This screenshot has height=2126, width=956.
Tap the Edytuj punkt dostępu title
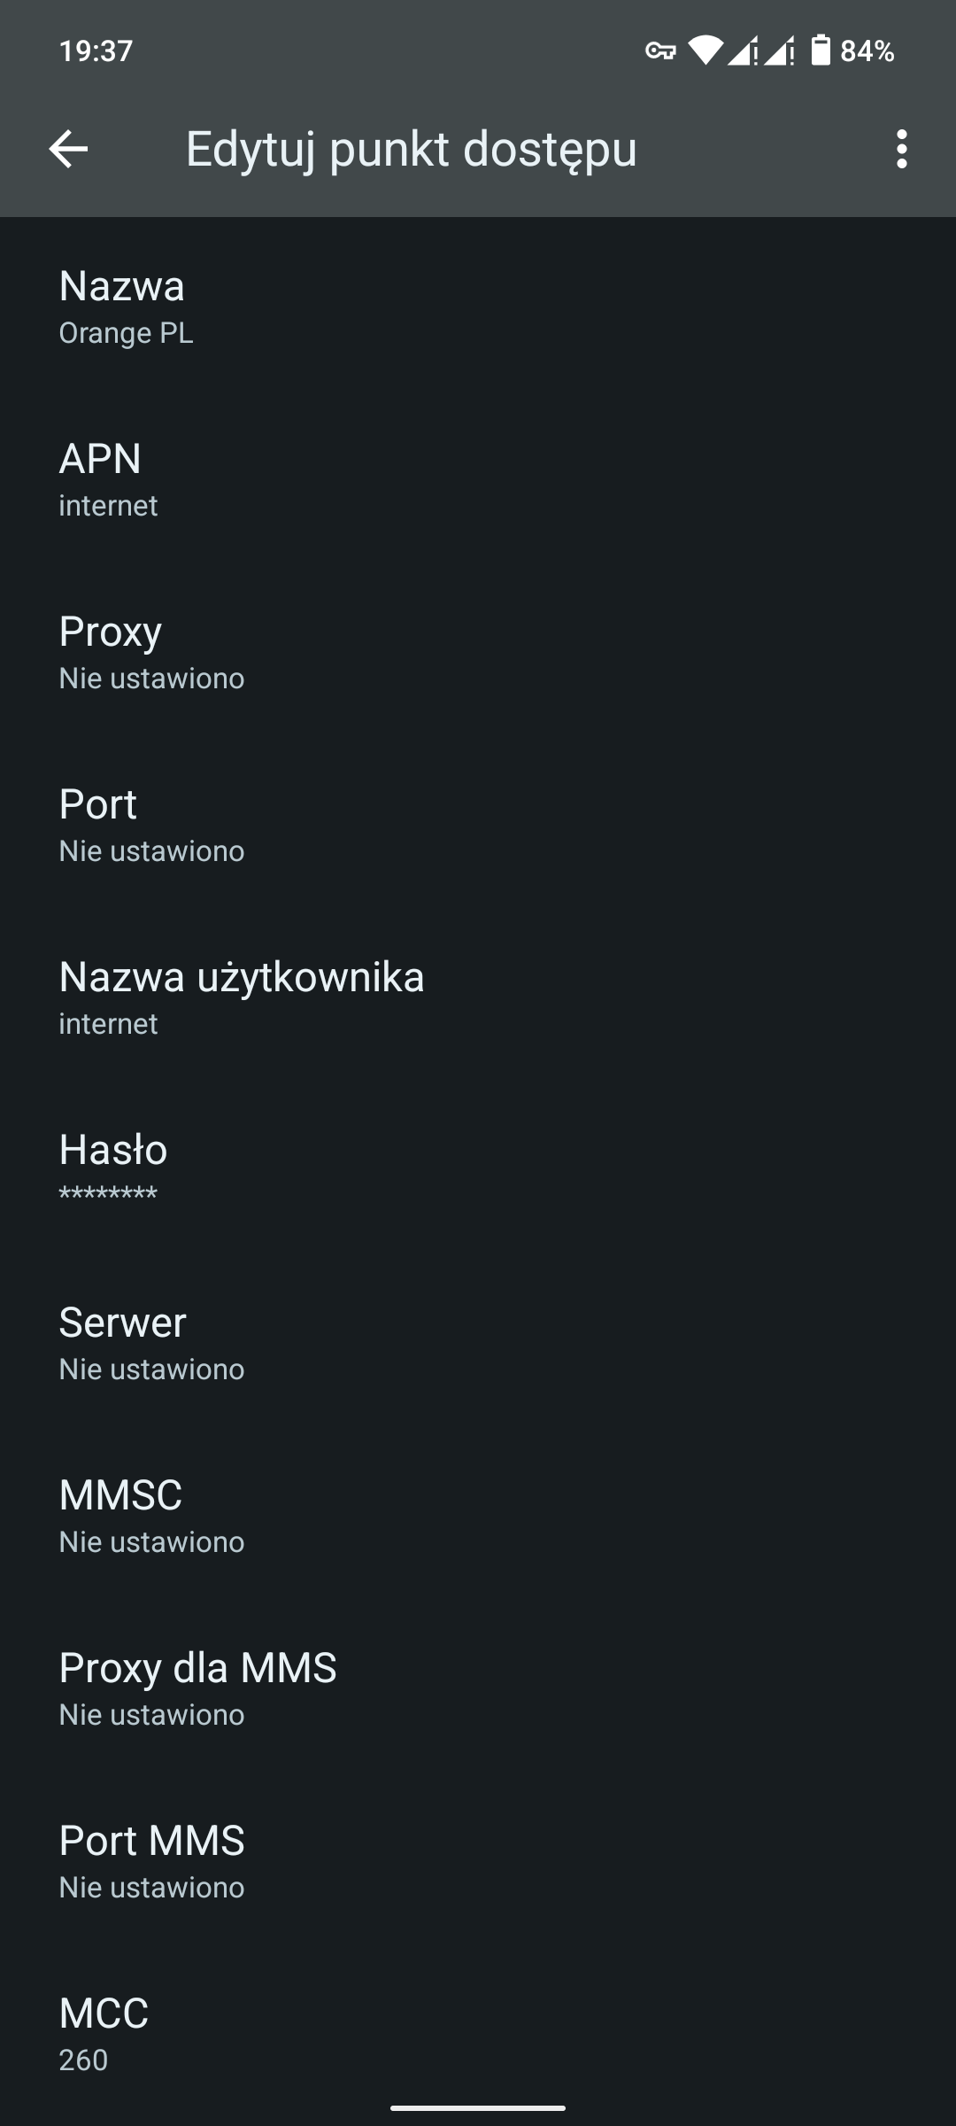pyautogui.click(x=411, y=149)
